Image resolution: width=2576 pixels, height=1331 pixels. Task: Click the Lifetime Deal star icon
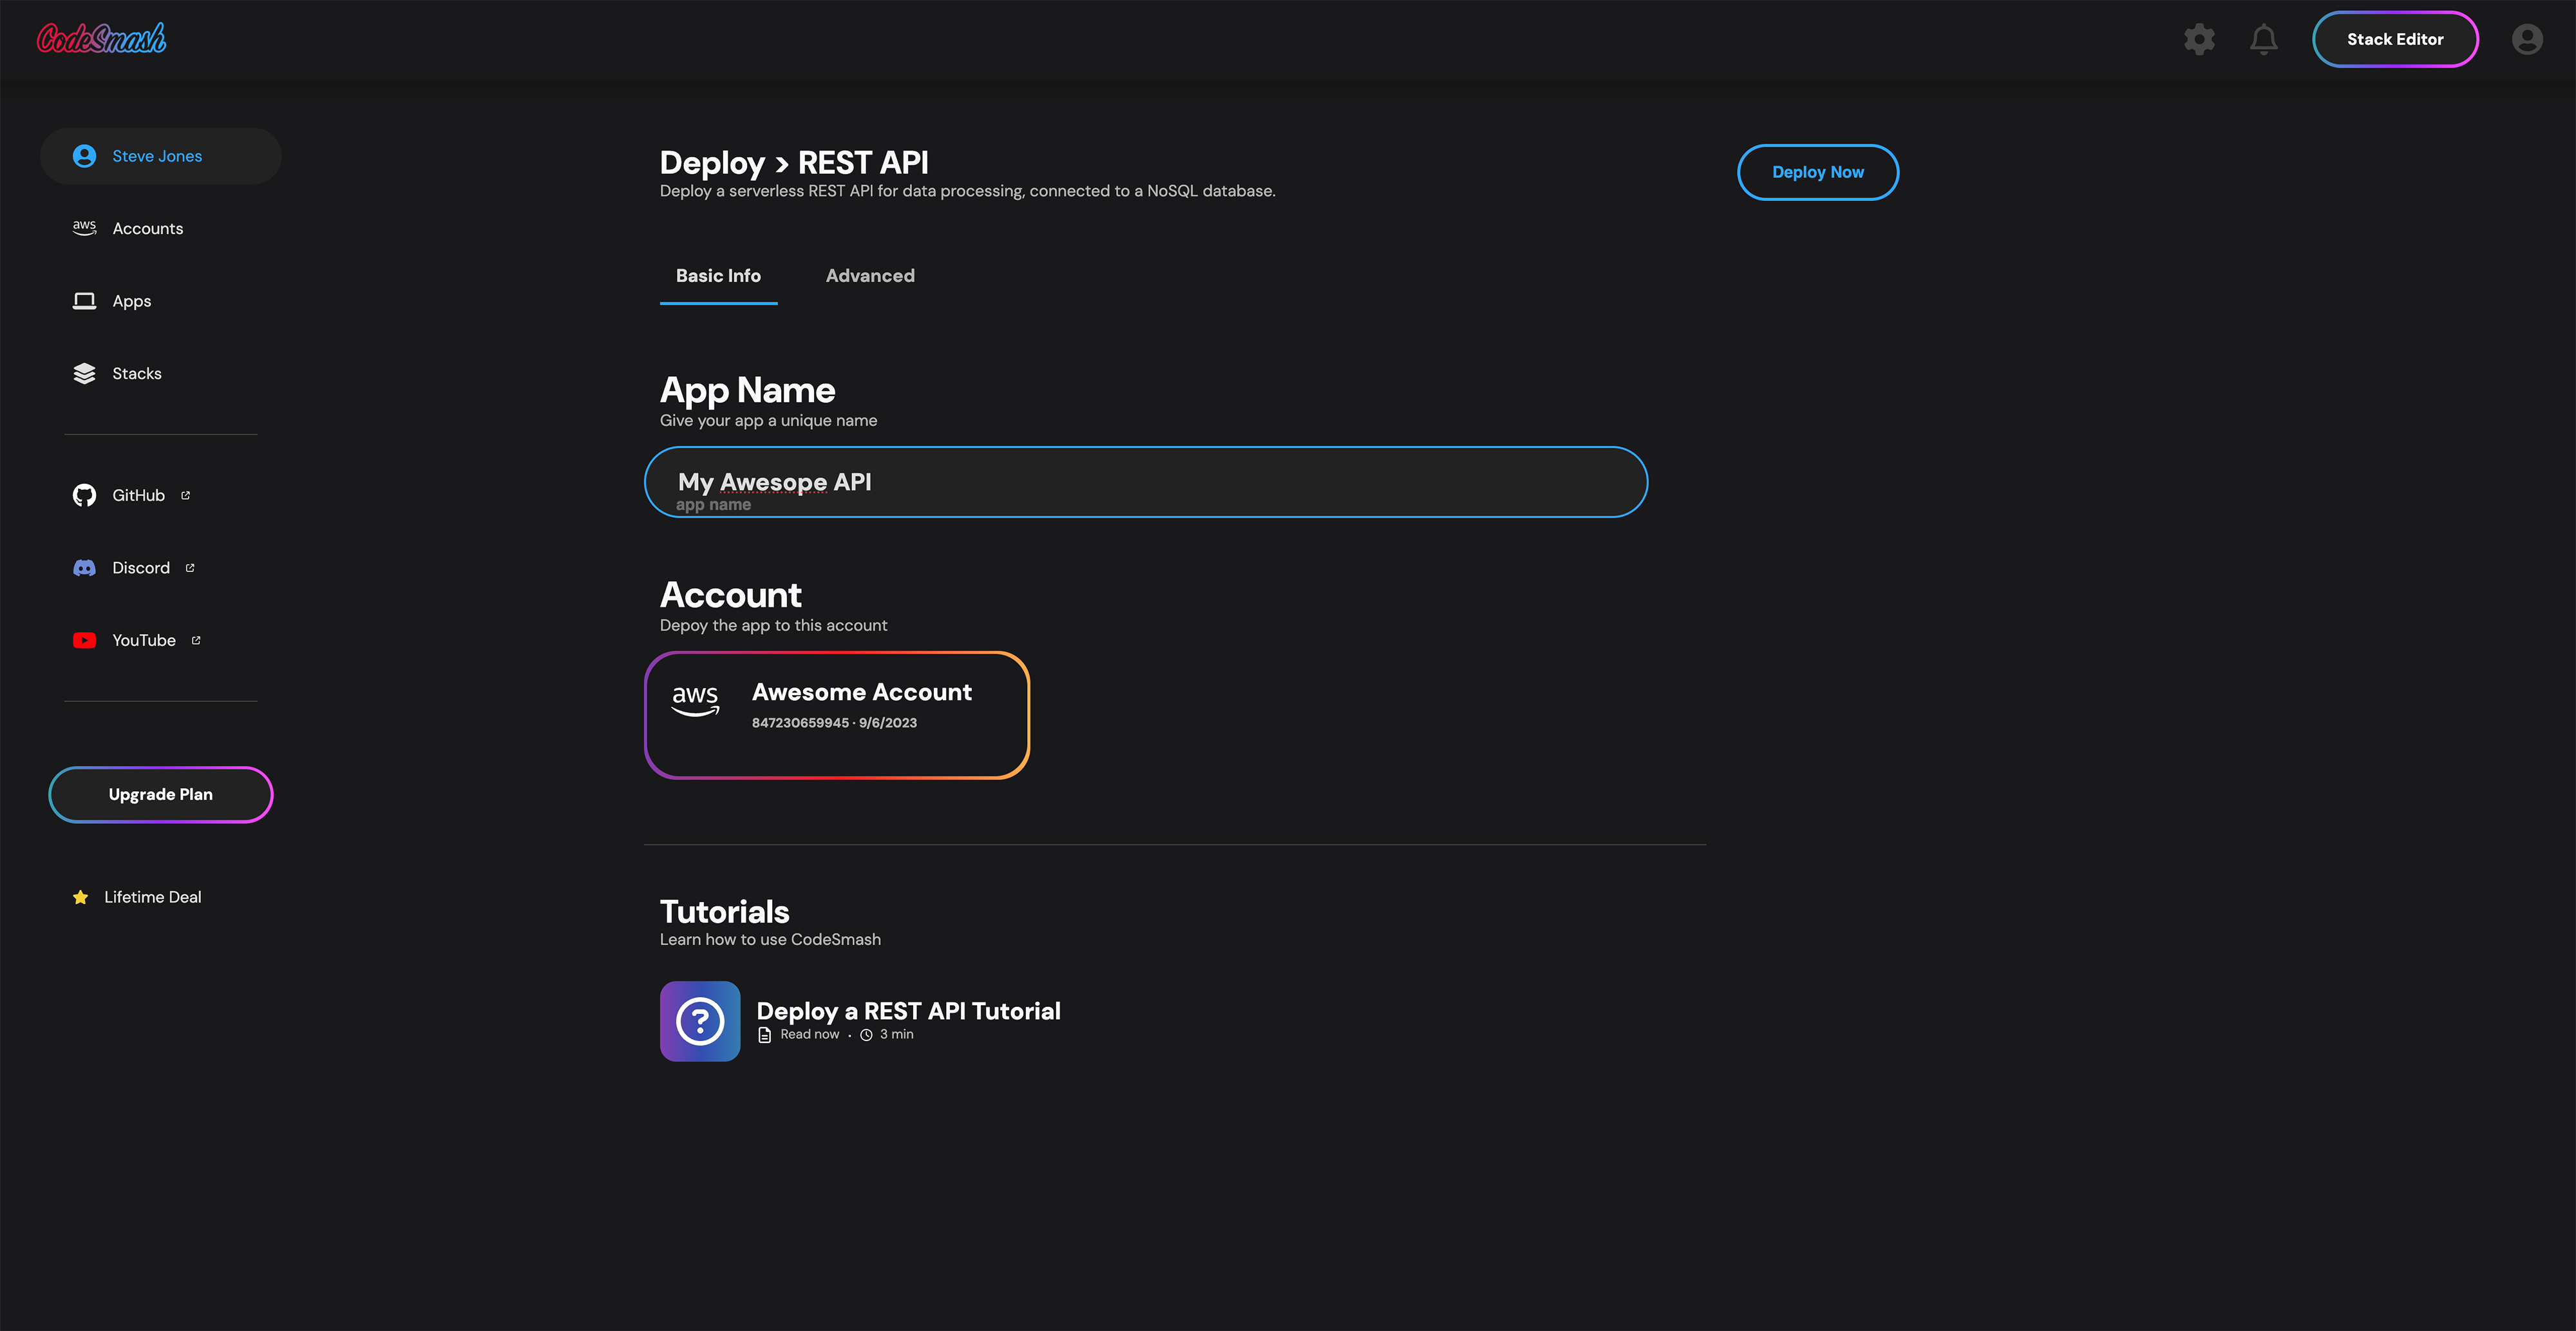point(81,897)
